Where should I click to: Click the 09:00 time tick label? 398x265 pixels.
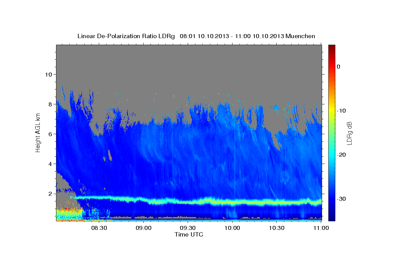[x=144, y=228]
